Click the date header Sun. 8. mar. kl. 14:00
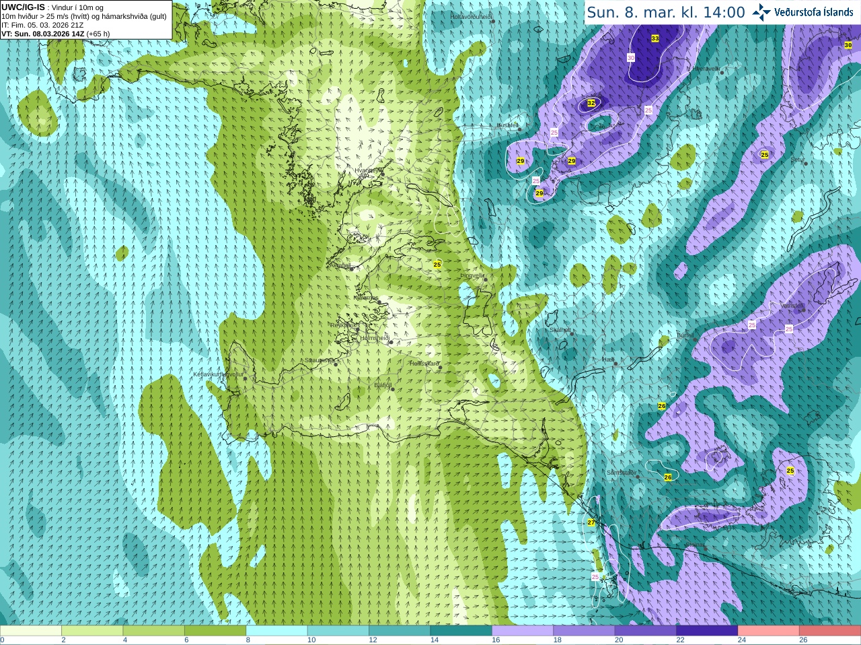Image resolution: width=861 pixels, height=645 pixels. coord(666,12)
